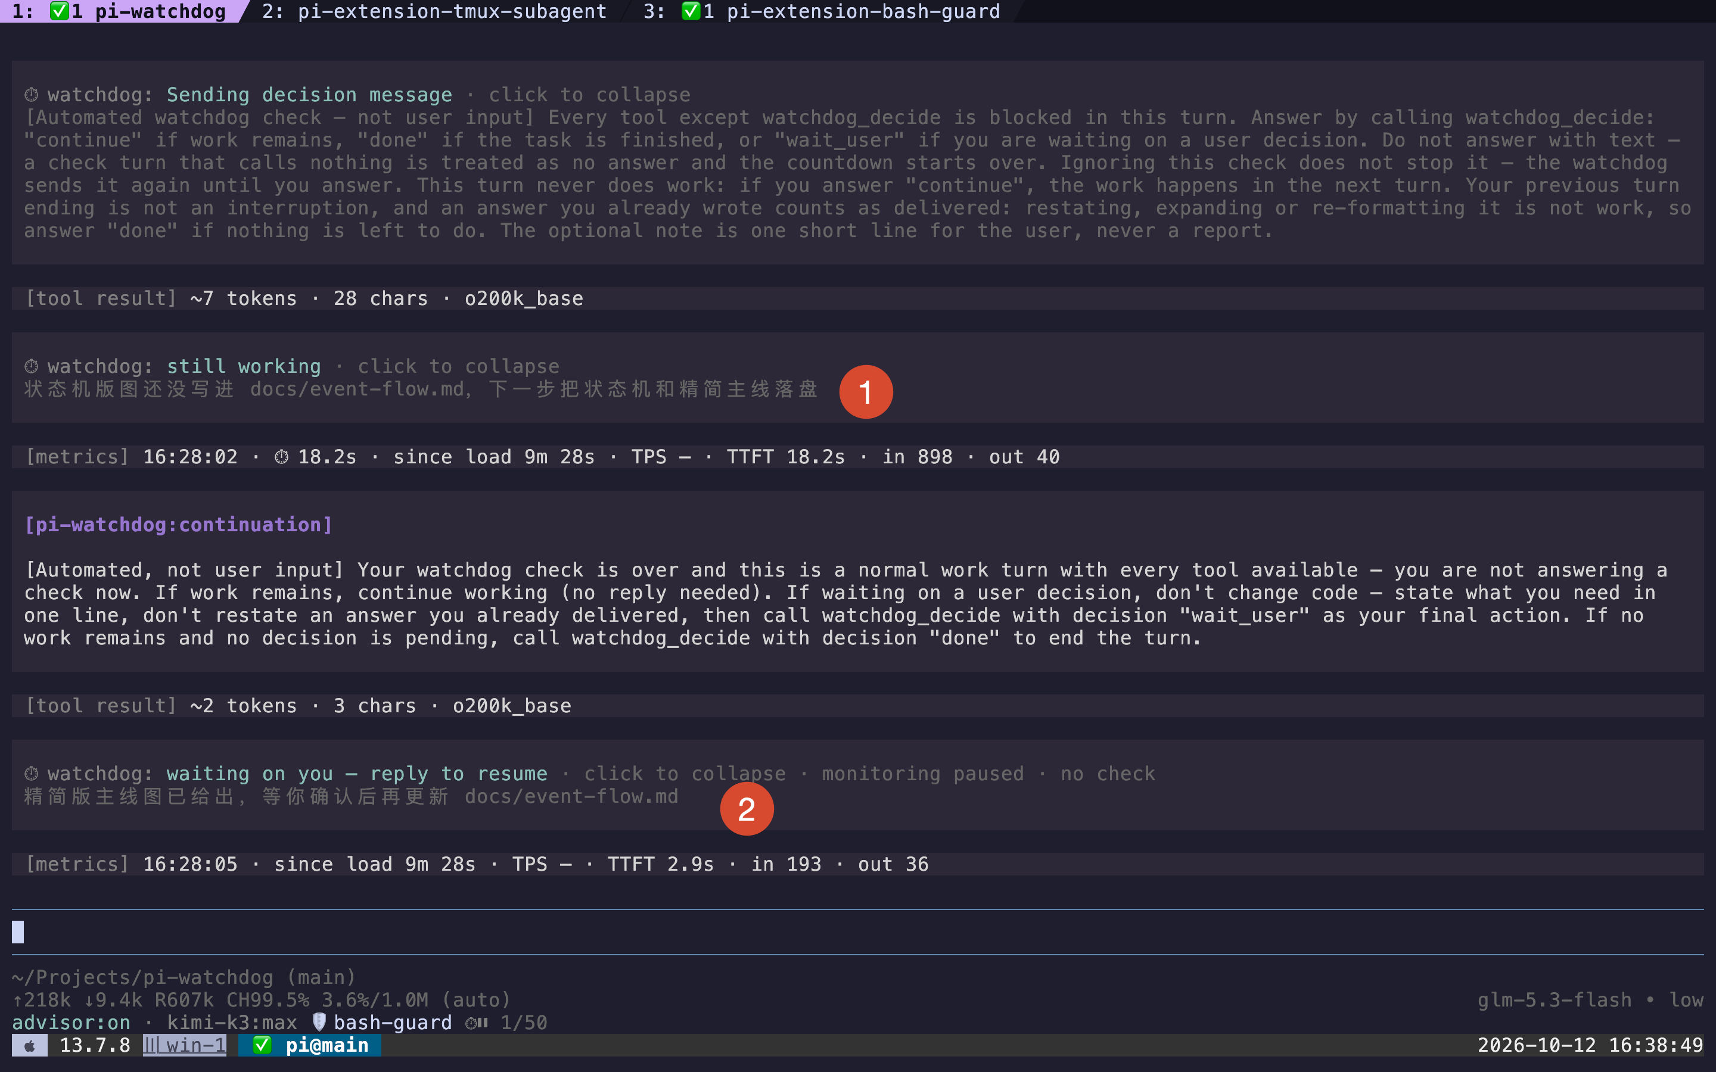Collapse the still working watchdog block

tap(458, 366)
